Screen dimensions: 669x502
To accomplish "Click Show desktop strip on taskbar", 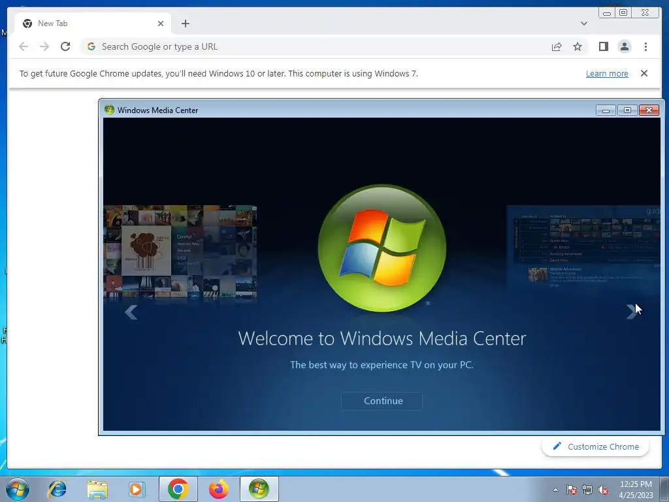I will [x=664, y=489].
